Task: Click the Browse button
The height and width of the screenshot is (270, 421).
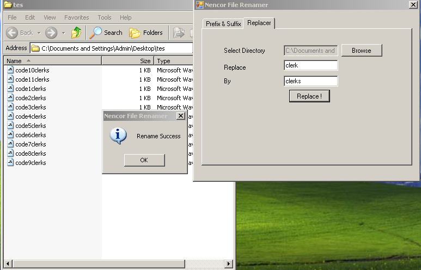Action: pyautogui.click(x=362, y=51)
